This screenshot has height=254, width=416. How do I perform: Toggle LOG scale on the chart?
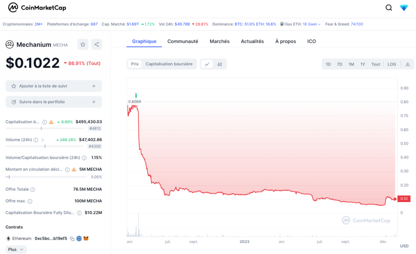coord(391,64)
